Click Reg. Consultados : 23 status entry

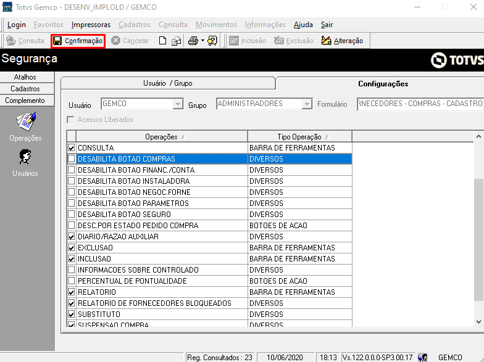(220, 358)
